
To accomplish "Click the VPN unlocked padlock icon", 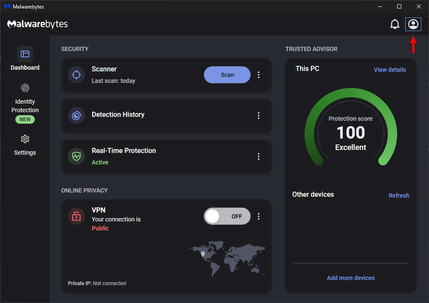I will tap(76, 216).
